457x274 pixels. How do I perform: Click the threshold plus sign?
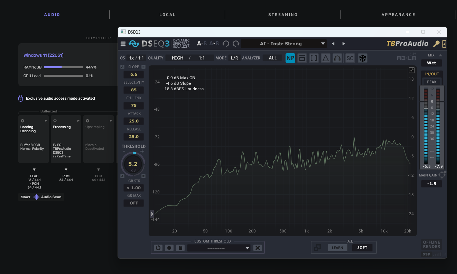pos(142,152)
